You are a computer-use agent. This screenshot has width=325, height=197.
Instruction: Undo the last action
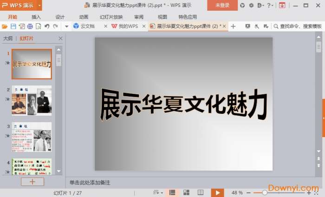[x=47, y=26]
